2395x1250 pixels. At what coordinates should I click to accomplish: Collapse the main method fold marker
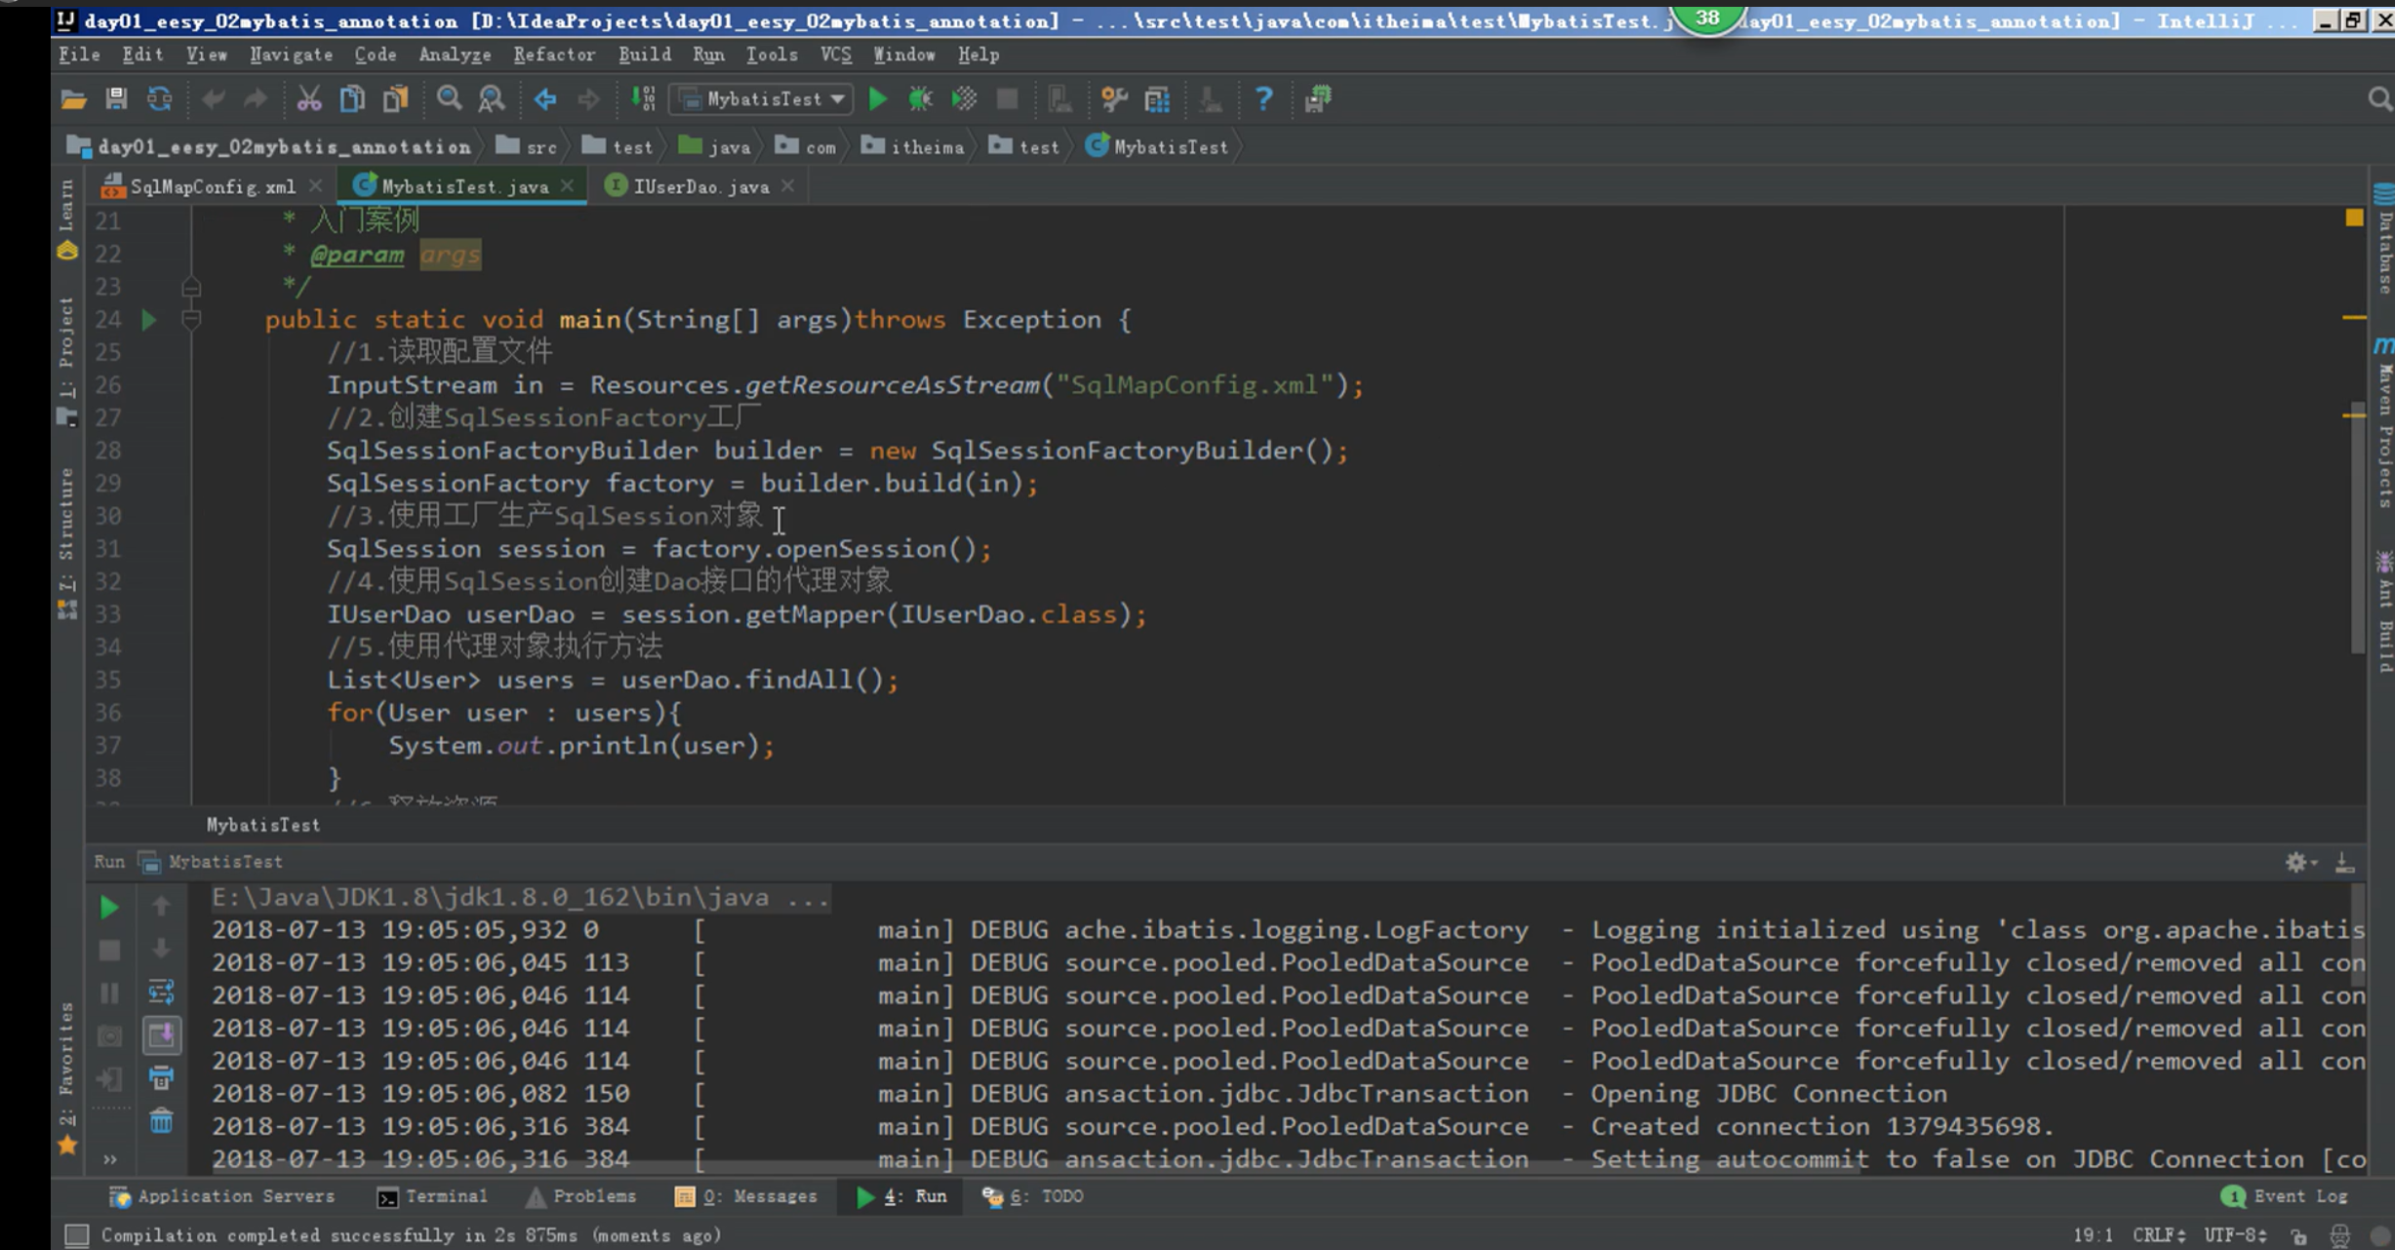(191, 319)
